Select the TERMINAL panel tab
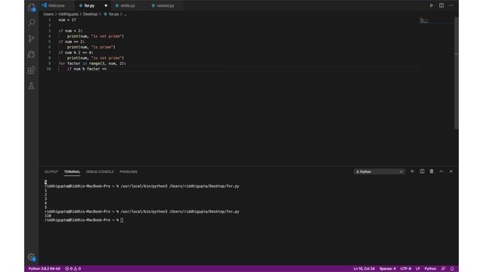The height and width of the screenshot is (272, 483). 72,172
